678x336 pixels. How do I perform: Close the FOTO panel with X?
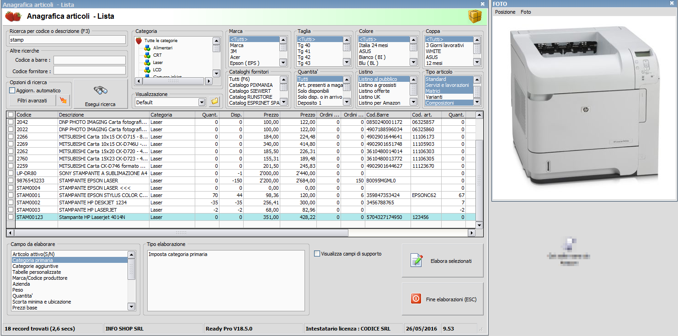tap(672, 4)
